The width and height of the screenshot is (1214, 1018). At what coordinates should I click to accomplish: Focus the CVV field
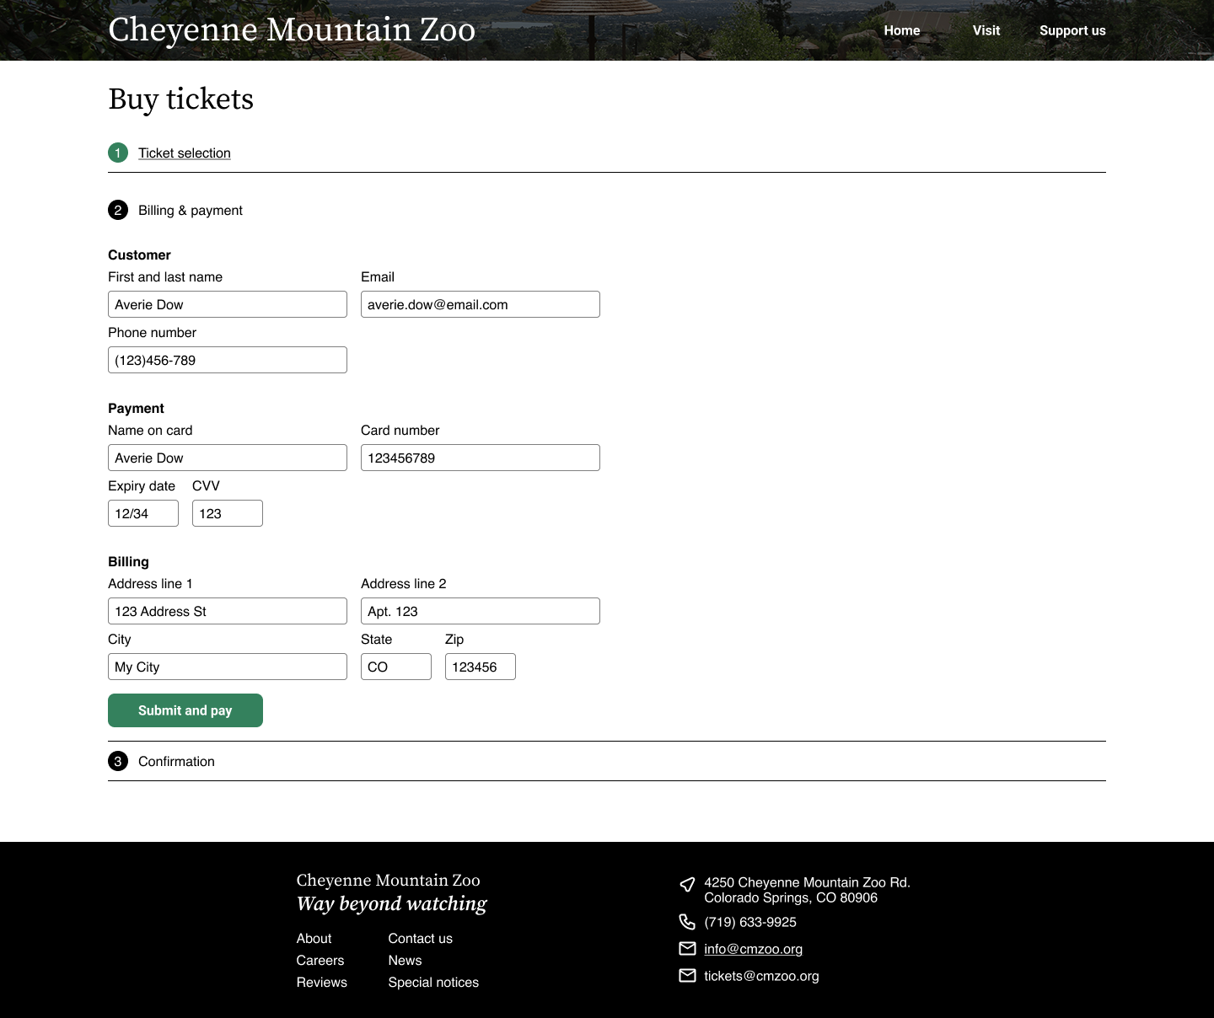(x=228, y=513)
